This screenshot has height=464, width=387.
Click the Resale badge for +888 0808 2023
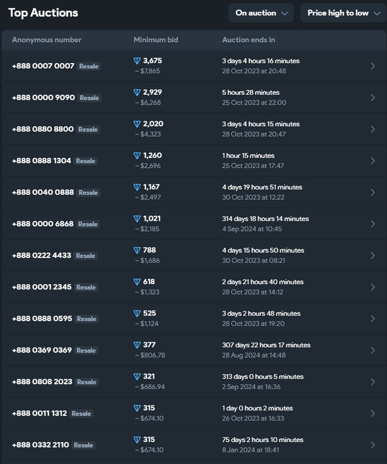pos(87,381)
